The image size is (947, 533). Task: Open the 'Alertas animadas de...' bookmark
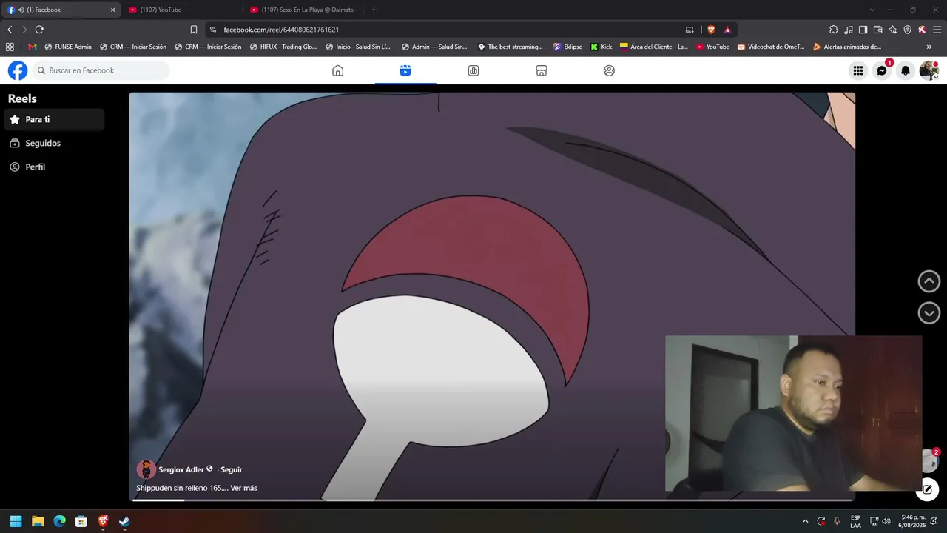point(847,47)
